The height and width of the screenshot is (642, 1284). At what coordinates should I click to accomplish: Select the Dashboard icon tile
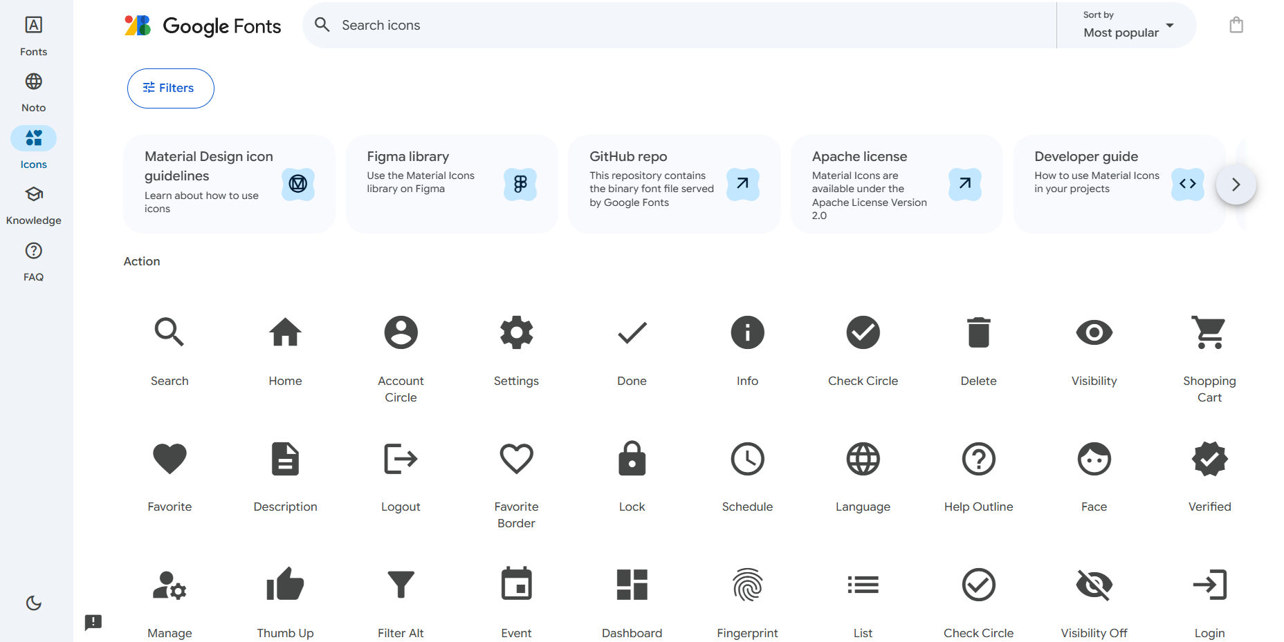point(632,585)
